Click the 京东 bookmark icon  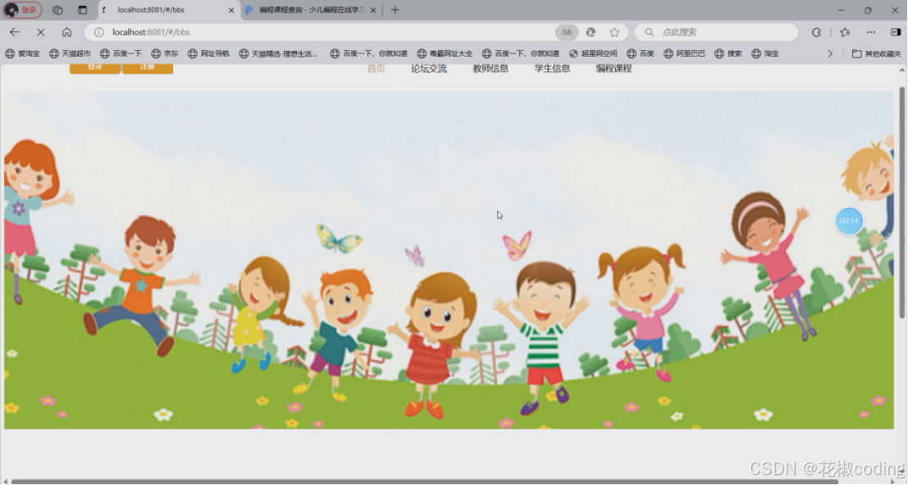coord(157,53)
